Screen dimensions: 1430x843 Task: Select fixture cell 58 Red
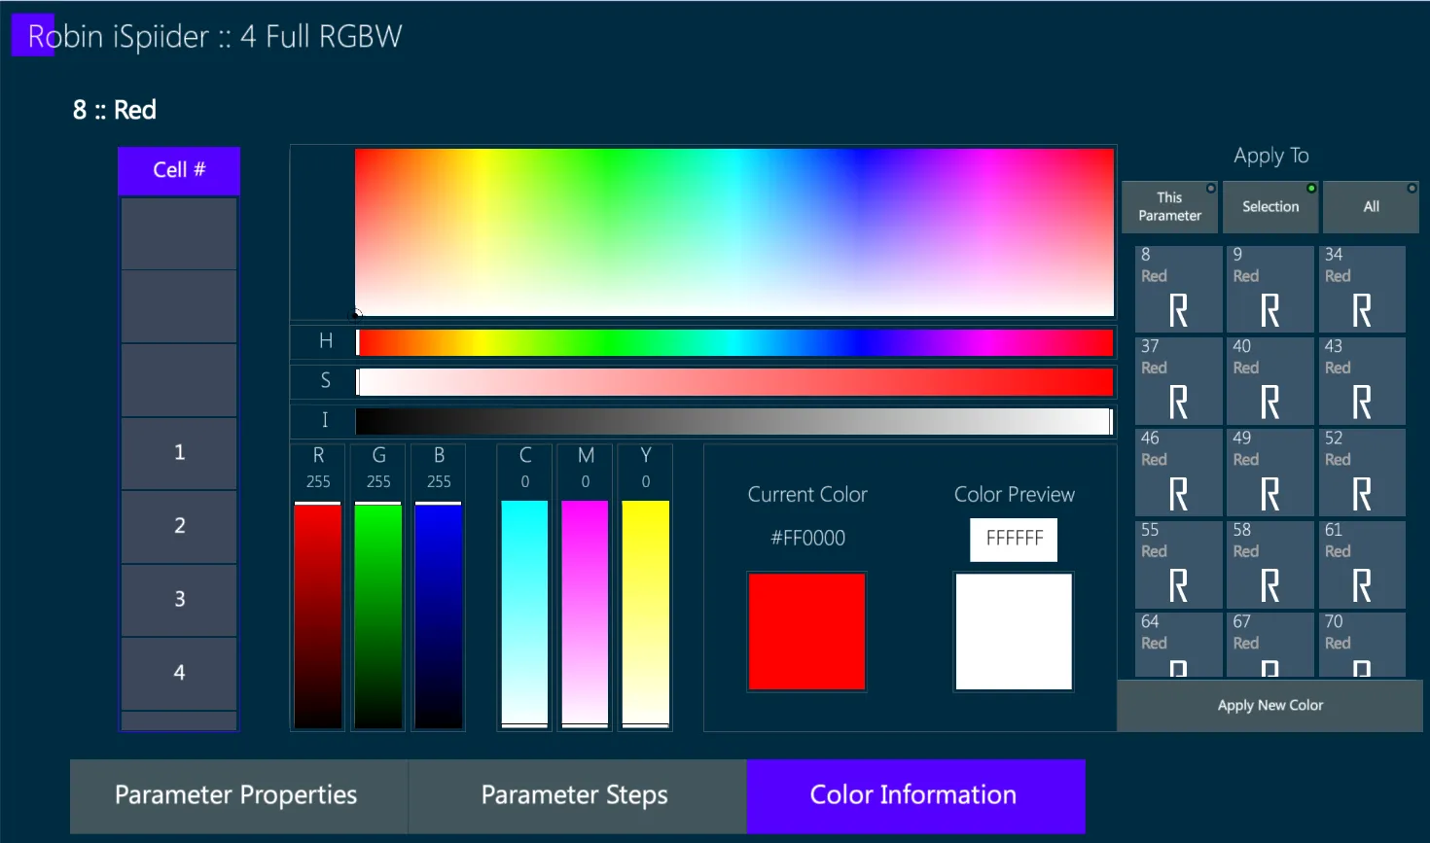1269,565
